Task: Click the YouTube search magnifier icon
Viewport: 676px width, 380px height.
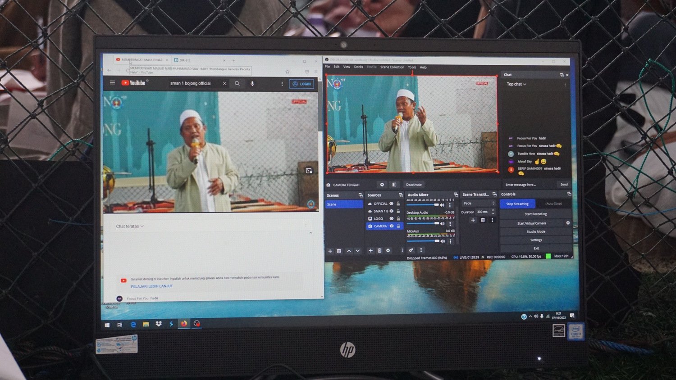Action: pyautogui.click(x=237, y=84)
